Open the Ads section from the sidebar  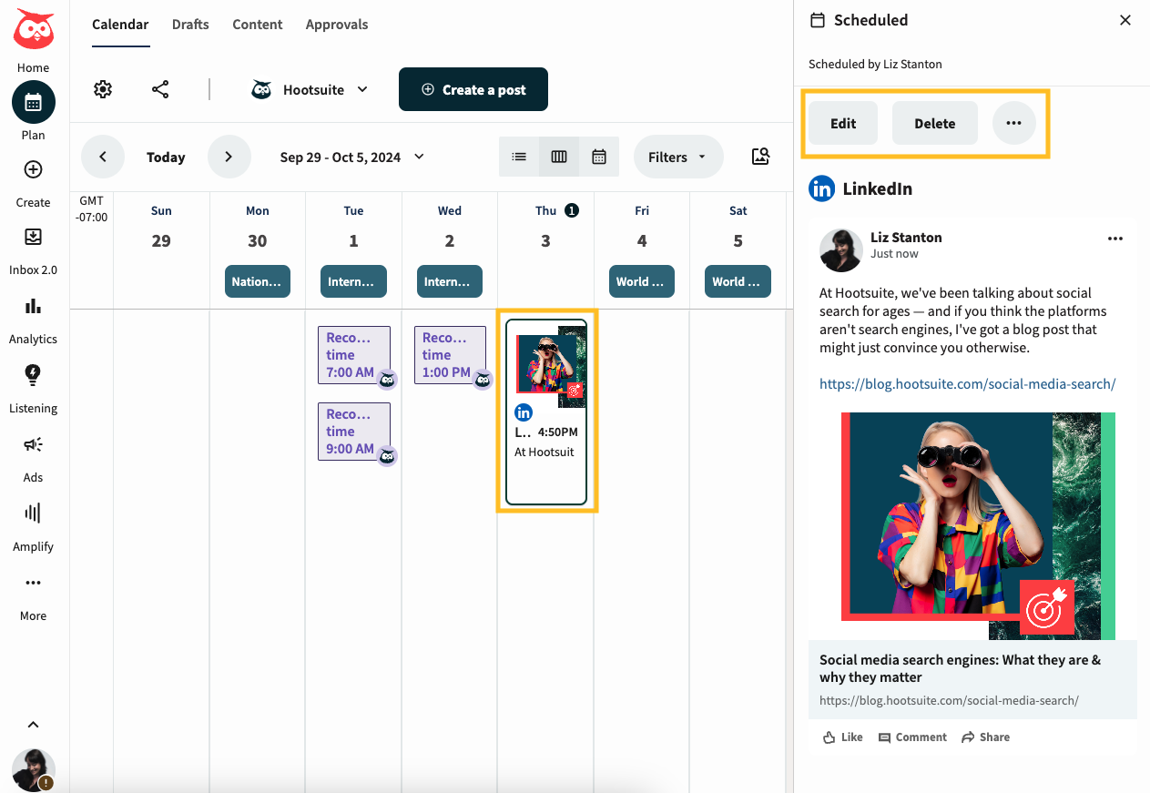(33, 445)
